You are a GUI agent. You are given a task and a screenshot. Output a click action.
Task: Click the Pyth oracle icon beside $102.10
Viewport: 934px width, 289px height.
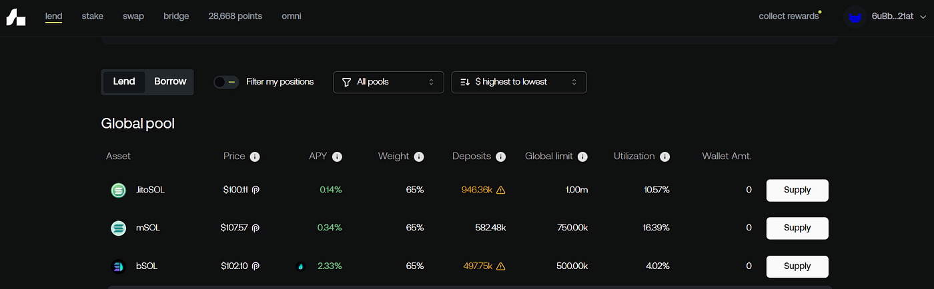256,266
